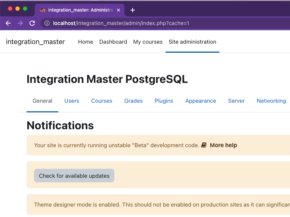Open a new tab with plus icon
The width and height of the screenshot is (290, 217).
coord(133,10)
